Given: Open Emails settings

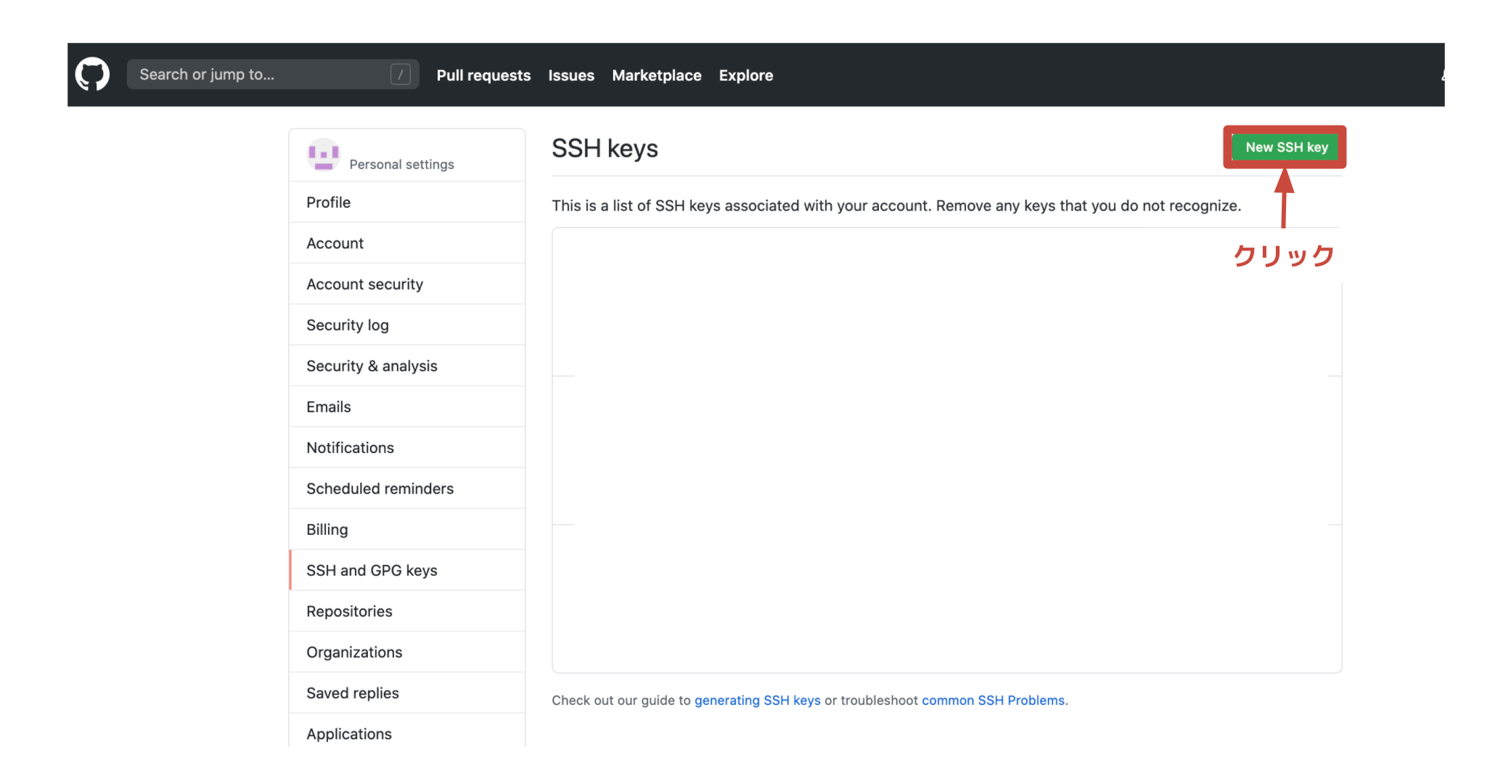Looking at the screenshot, I should pyautogui.click(x=328, y=407).
